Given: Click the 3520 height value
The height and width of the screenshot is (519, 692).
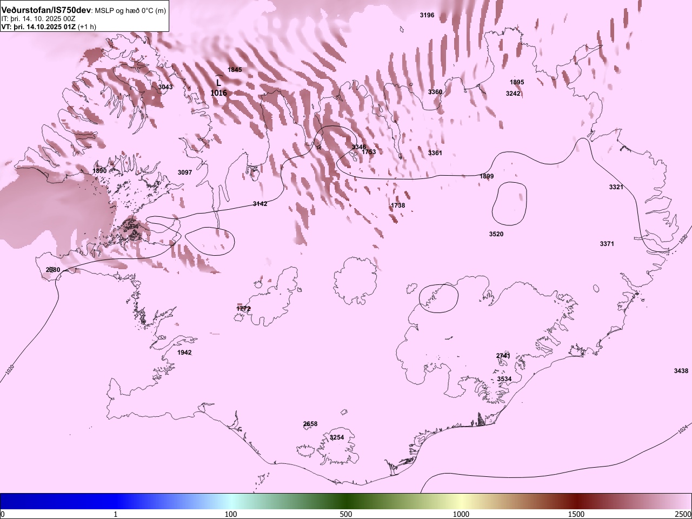Looking at the screenshot, I should pos(496,234).
